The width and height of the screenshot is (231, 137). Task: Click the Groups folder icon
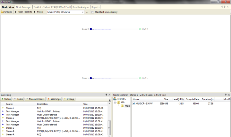pos(2,12)
